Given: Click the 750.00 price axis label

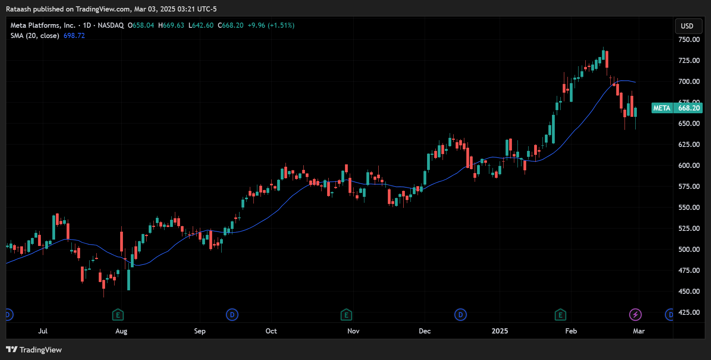Looking at the screenshot, I should point(689,40).
